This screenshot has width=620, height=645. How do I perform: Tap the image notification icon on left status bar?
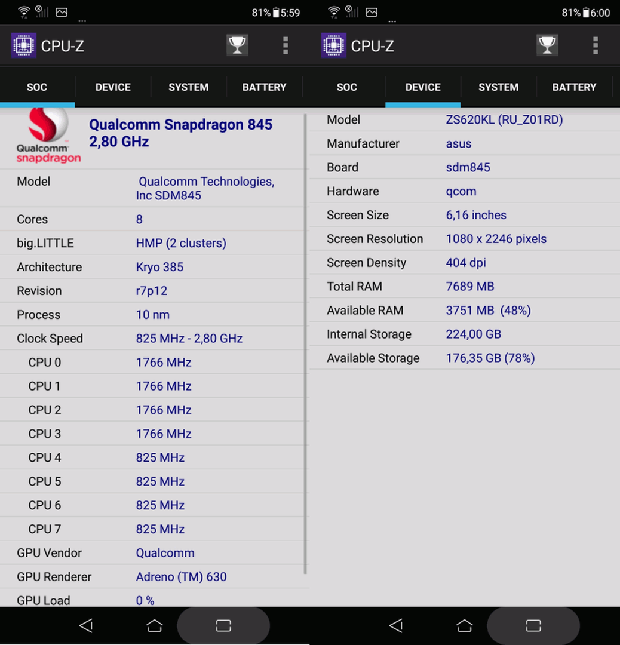(x=62, y=13)
